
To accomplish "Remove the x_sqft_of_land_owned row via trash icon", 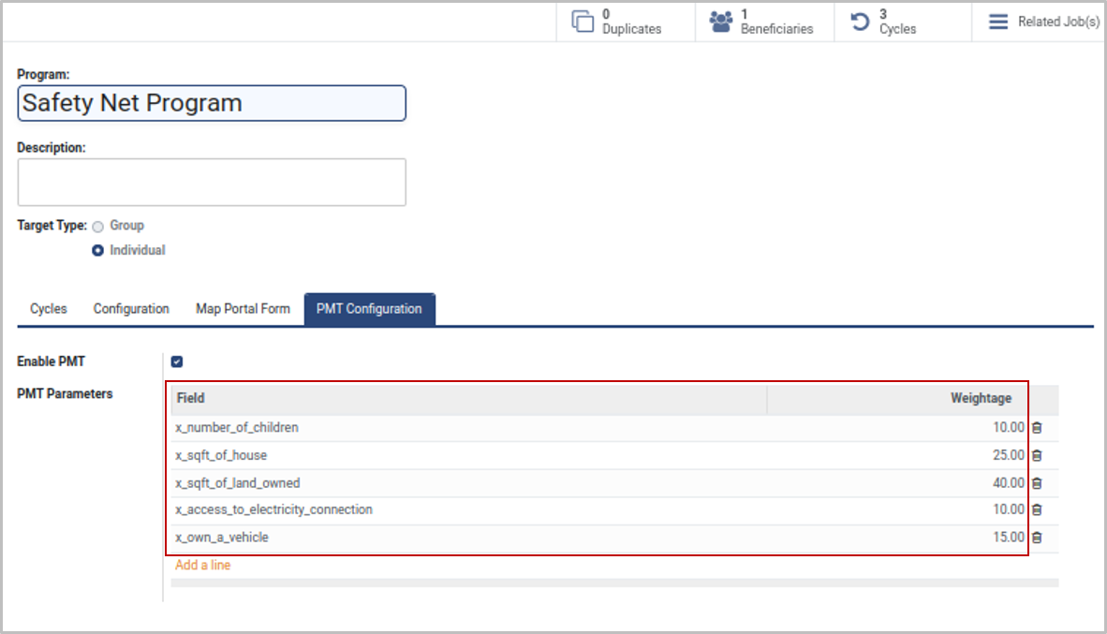I will point(1037,483).
